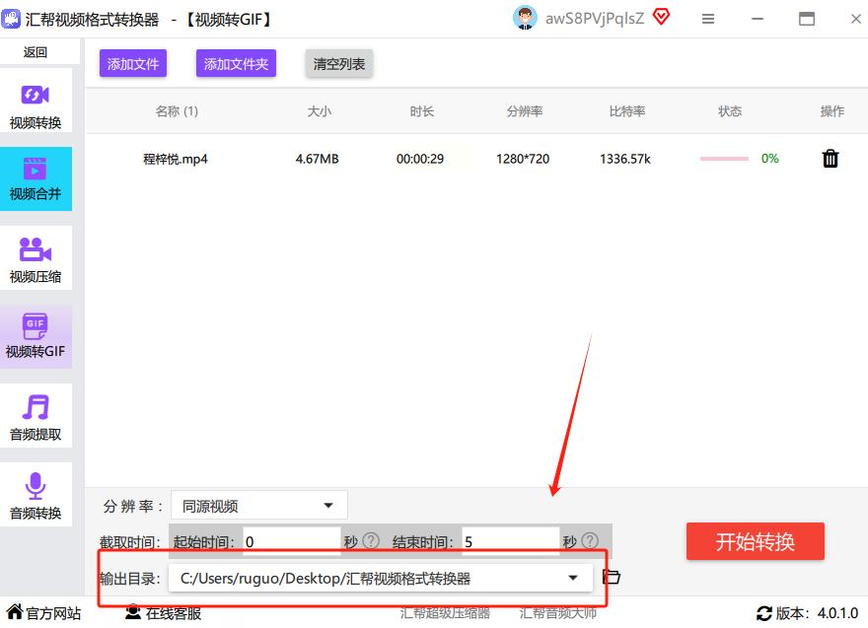This screenshot has width=868, height=628.
Task: Click the username awS8PVjPqlsZ
Action: click(x=595, y=19)
